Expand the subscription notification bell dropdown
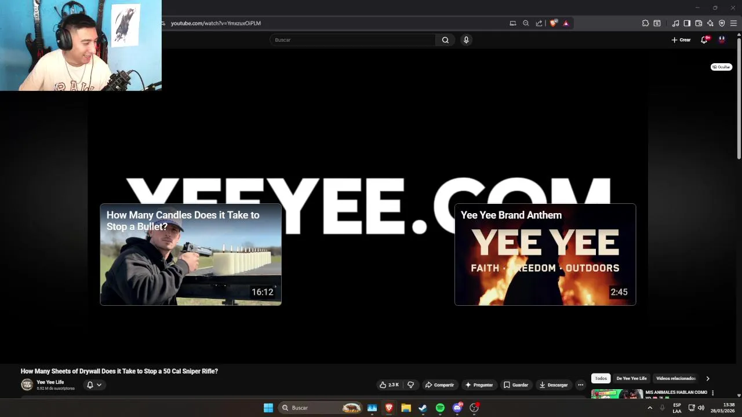 click(94, 385)
